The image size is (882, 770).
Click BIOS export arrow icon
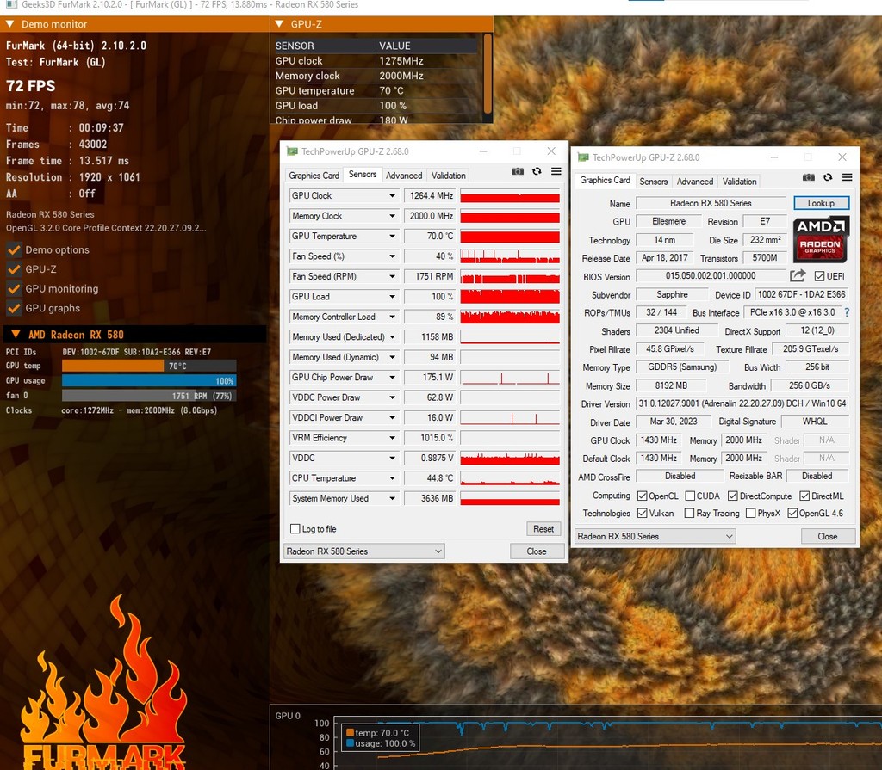coord(798,276)
